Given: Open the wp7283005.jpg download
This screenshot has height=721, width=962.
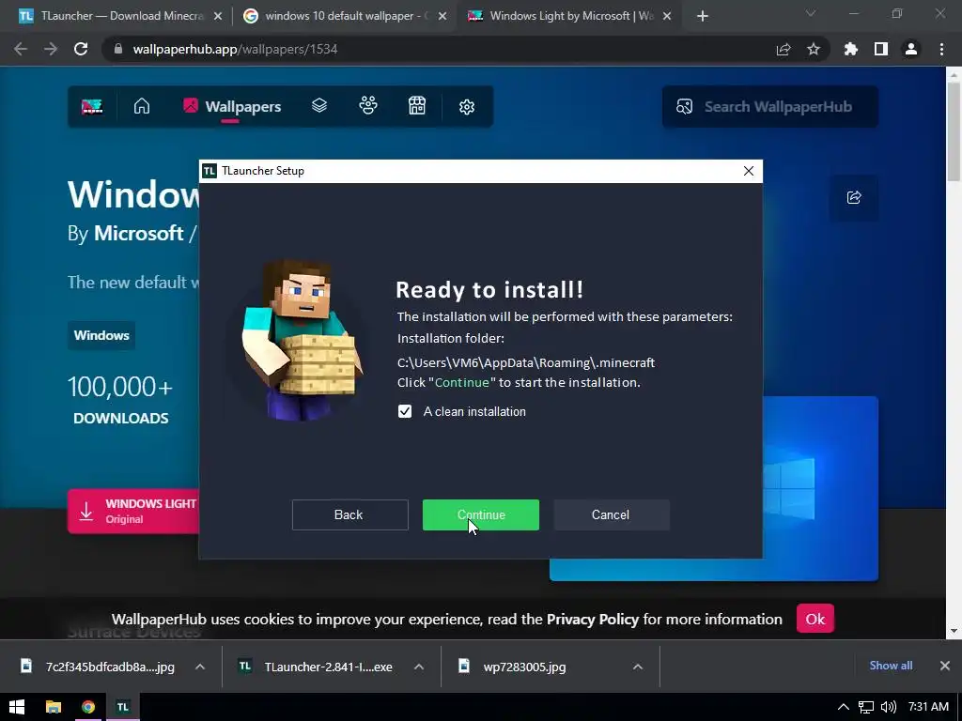Looking at the screenshot, I should [513, 667].
